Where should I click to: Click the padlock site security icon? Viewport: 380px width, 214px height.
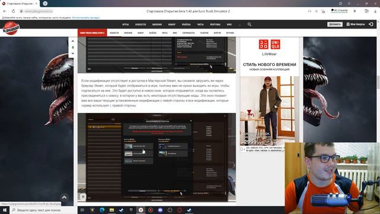(21, 11)
